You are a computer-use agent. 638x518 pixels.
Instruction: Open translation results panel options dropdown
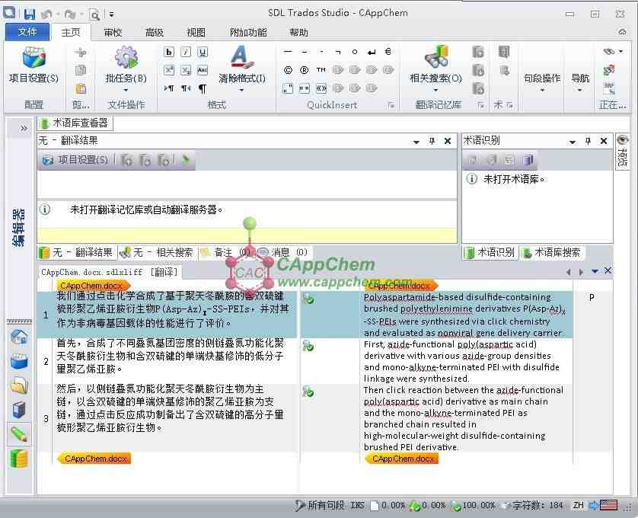click(x=416, y=142)
